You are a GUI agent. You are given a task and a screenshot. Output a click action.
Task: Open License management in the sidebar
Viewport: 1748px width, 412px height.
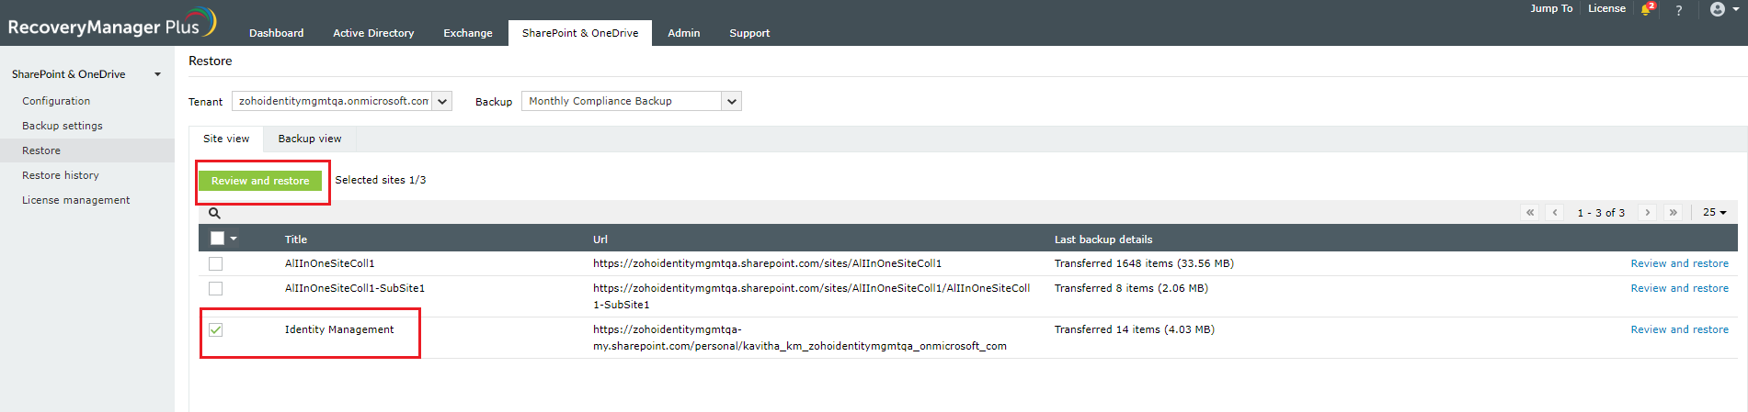[76, 200]
